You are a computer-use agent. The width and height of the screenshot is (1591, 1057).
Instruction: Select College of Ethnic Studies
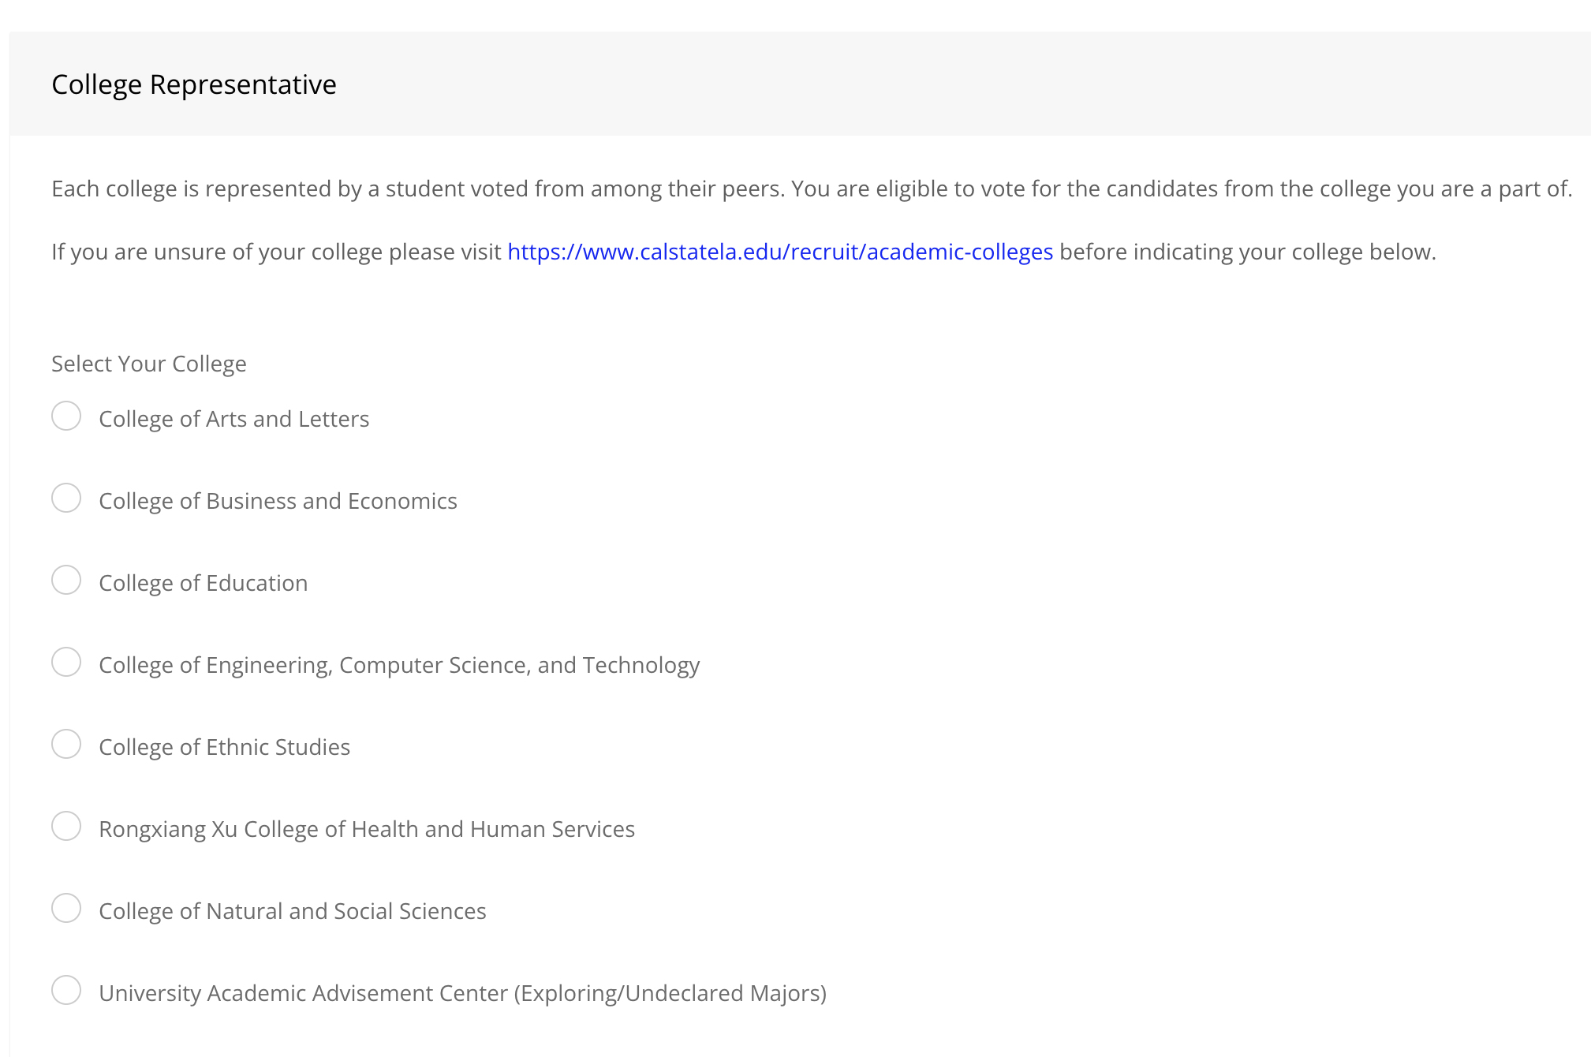(67, 744)
